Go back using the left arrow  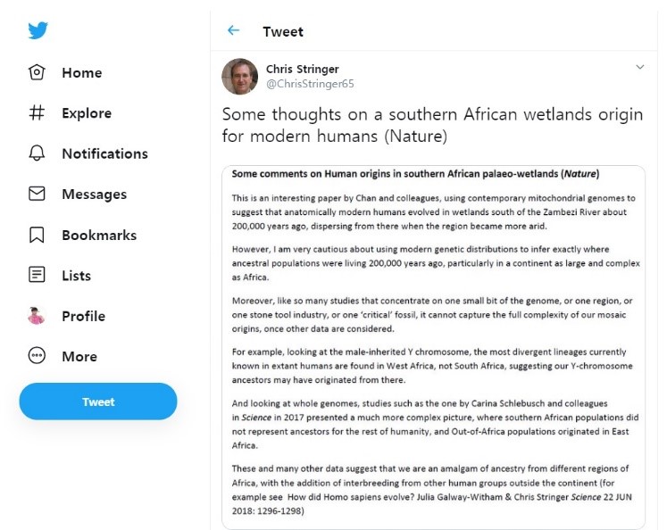point(234,30)
